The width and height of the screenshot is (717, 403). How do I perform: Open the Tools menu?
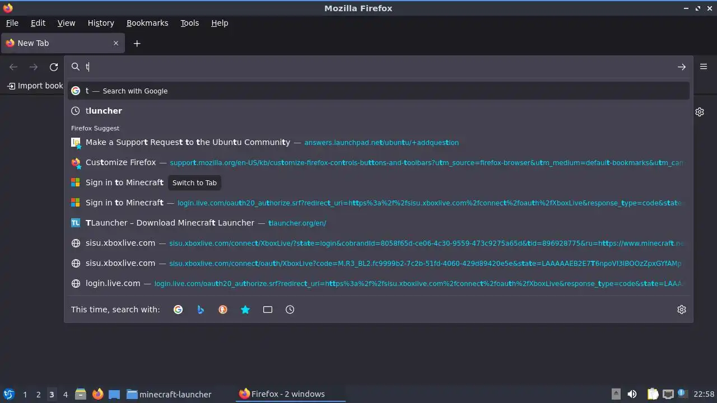coord(189,23)
